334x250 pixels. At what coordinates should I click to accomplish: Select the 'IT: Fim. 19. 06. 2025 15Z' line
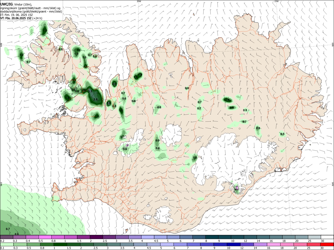pos(16,15)
